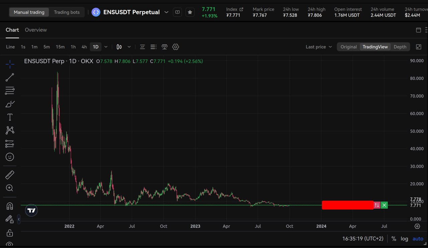428x248 pixels.
Task: Click the TradingView logo on the chart
Action: [31, 210]
